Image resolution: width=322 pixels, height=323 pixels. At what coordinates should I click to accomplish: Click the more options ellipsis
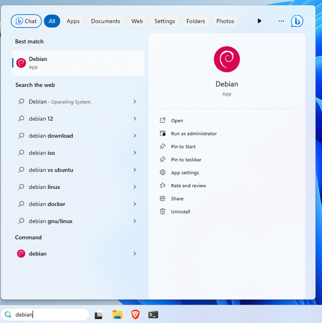(x=281, y=21)
